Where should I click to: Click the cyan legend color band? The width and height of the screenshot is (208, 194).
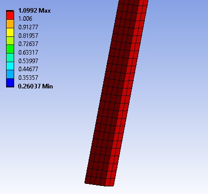coord(10,66)
